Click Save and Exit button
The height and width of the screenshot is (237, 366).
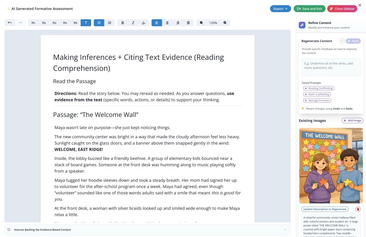click(309, 9)
